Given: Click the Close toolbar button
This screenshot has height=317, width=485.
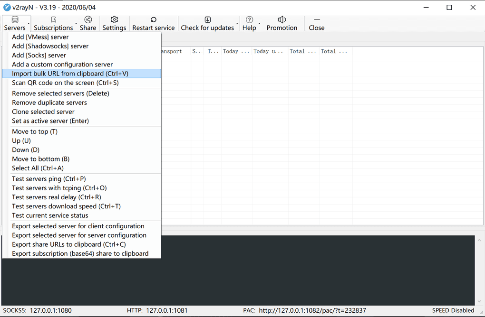Looking at the screenshot, I should pos(316,23).
